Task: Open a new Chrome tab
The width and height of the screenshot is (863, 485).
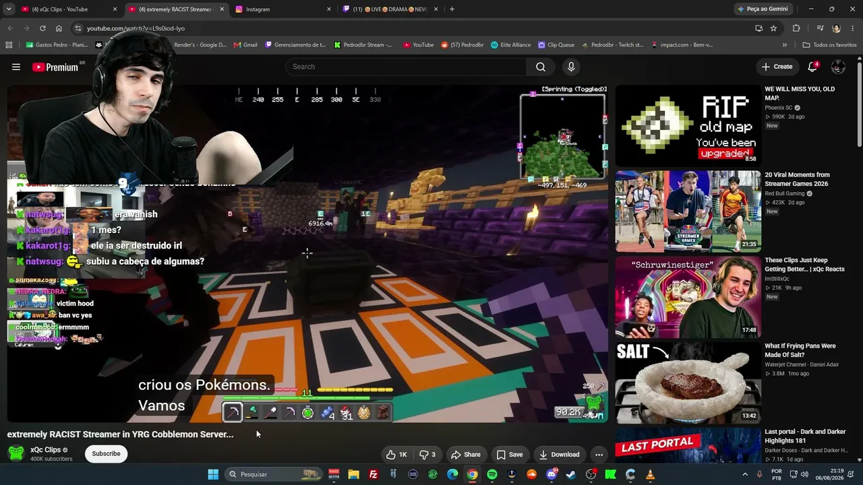Action: (x=452, y=9)
